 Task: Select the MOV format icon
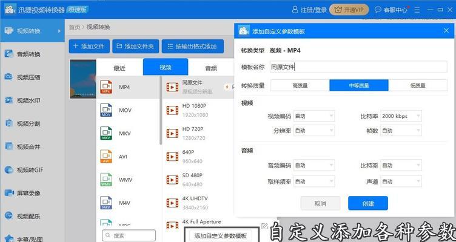point(106,110)
